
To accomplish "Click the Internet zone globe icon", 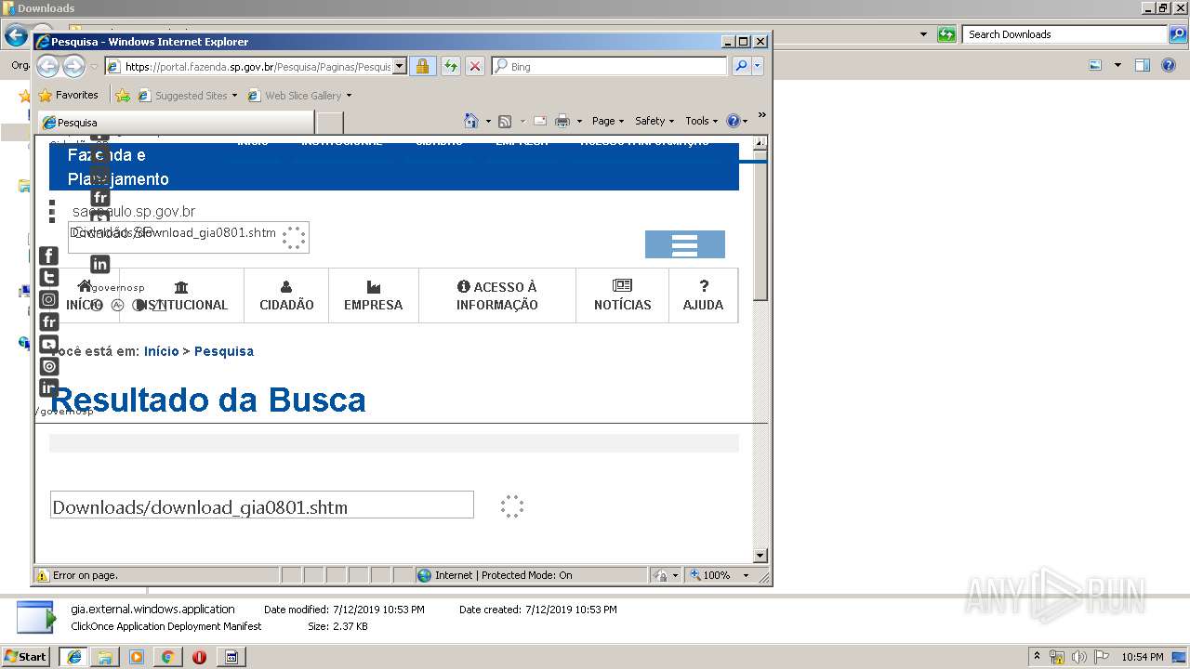I will click(425, 575).
